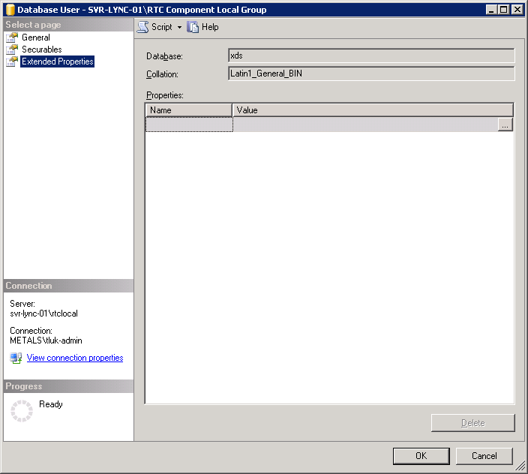Image resolution: width=528 pixels, height=474 pixels.
Task: Click the Ready progress spinner icon
Action: pyautogui.click(x=22, y=411)
